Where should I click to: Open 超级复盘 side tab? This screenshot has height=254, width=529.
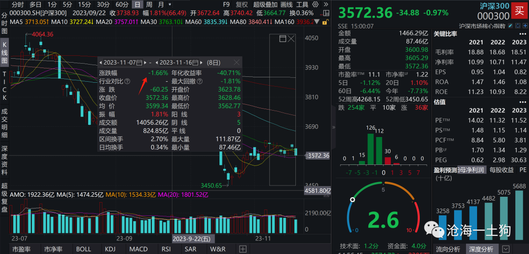[5, 198]
